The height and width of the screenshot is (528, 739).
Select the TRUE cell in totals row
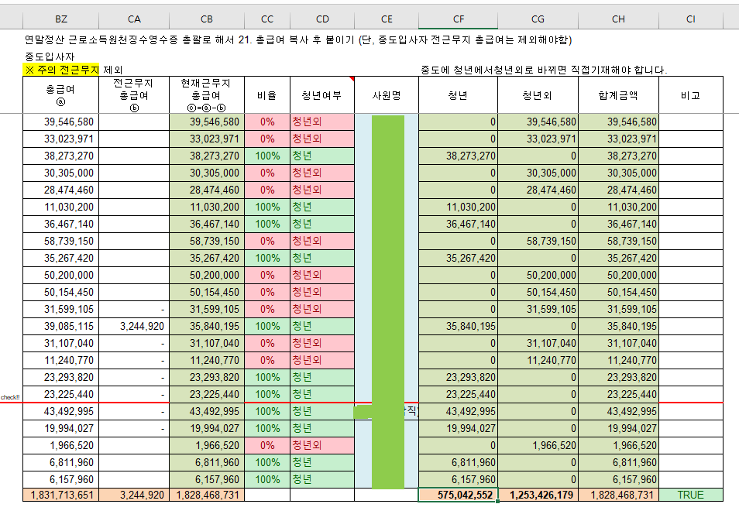[x=690, y=495]
